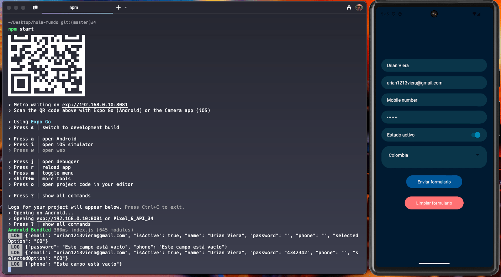Viewport: 501px width, 277px height.
Task: Click the 'open web' line
Action: click(37, 150)
